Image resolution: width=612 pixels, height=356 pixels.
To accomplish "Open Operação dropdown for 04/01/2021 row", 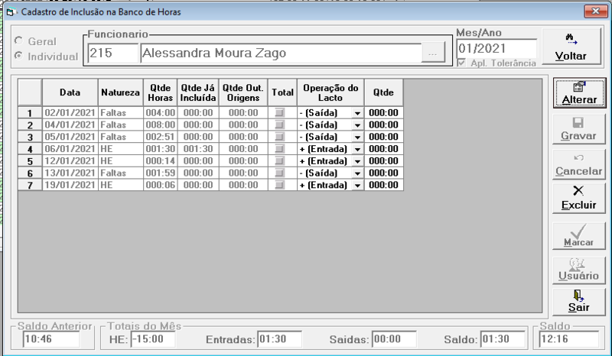I will tap(357, 125).
